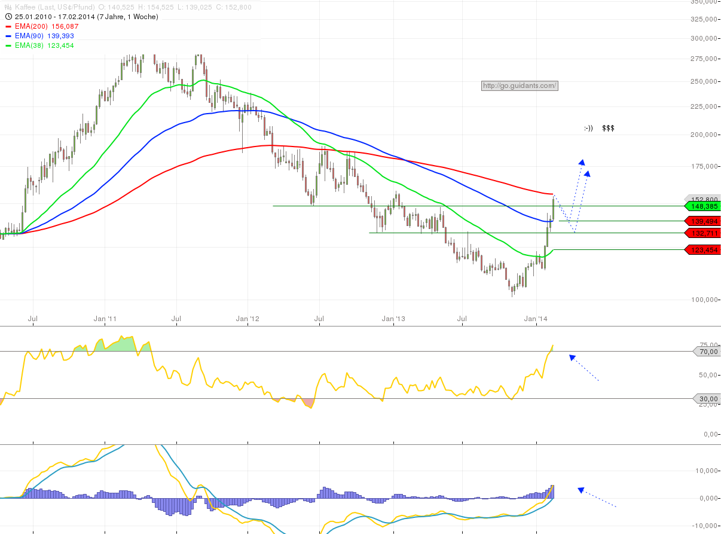Open the http://go.guidants.com/ link
The width and height of the screenshot is (721, 534).
[520, 86]
